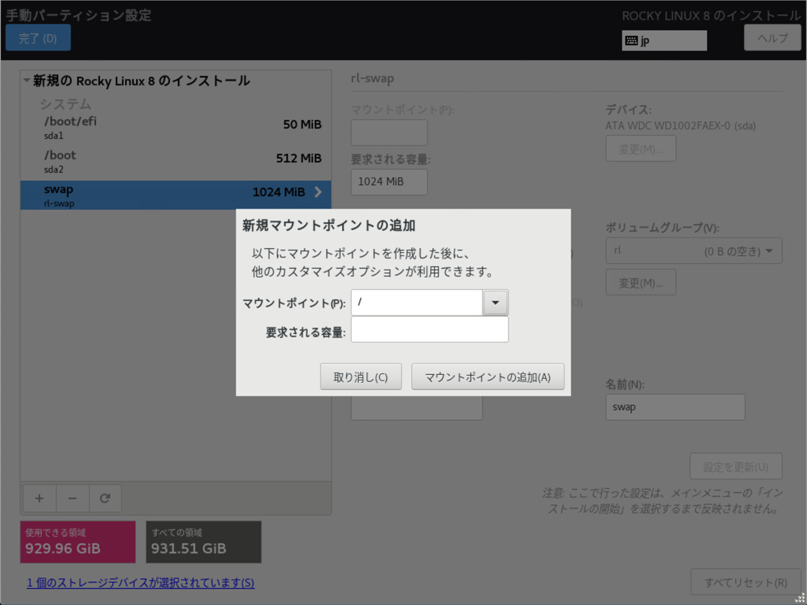This screenshot has height=605, width=807.
Task: Click the chevron arrow on swap row
Action: (318, 192)
